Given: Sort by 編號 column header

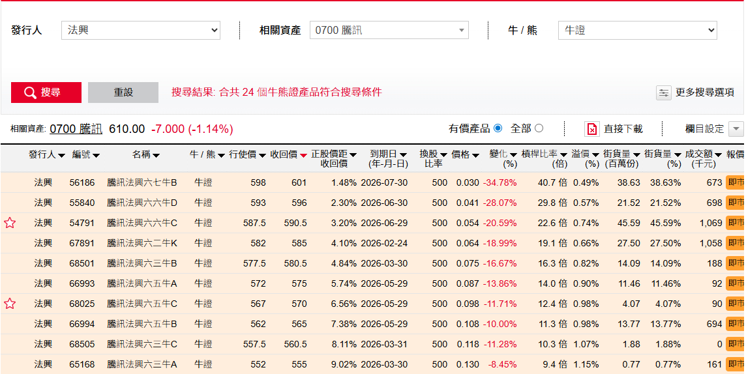Looking at the screenshot, I should [x=86, y=155].
